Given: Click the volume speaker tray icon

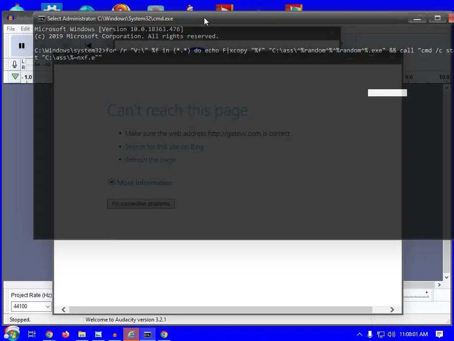Looking at the screenshot, I should point(391,334).
